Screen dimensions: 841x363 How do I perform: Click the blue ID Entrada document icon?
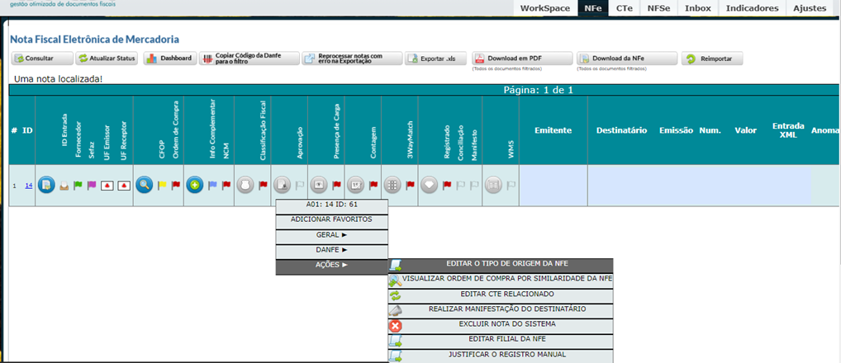(x=46, y=186)
